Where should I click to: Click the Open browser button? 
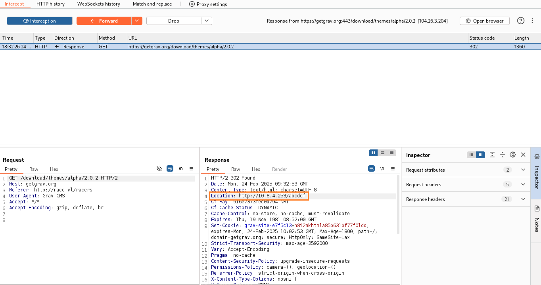pos(485,21)
